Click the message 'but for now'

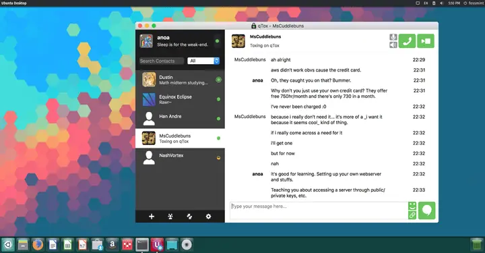(x=283, y=153)
